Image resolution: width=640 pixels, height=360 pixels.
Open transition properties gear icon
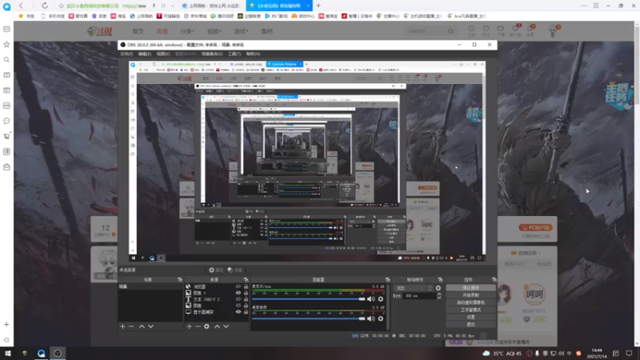pos(438,288)
